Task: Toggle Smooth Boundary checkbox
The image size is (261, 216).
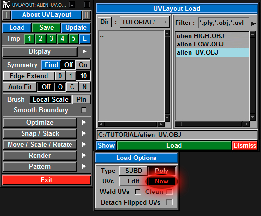Action: 84,110
